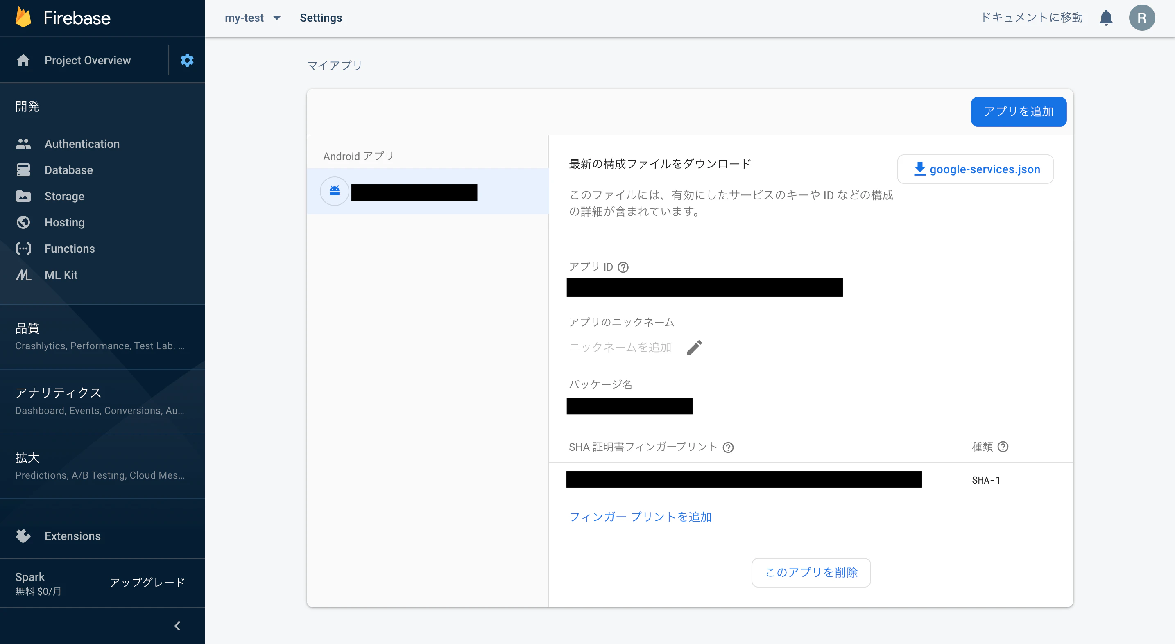The width and height of the screenshot is (1175, 644).
Task: Click the Hosting globe icon
Action: click(23, 222)
